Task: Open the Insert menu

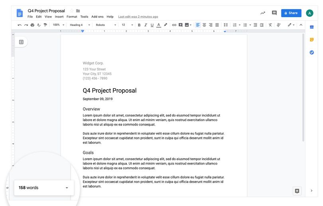Action: point(59,17)
